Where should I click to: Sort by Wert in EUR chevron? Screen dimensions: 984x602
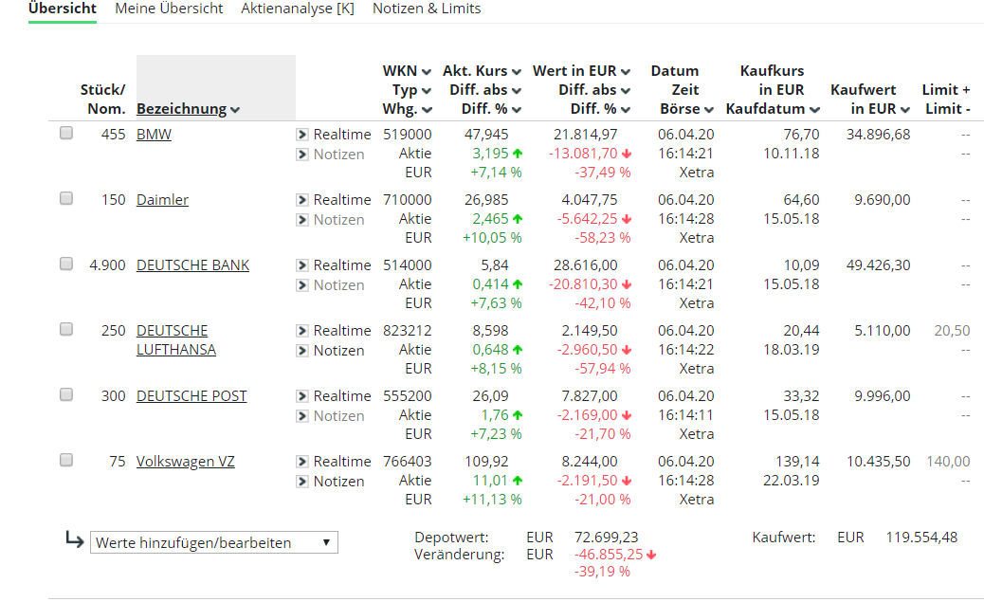[x=626, y=72]
